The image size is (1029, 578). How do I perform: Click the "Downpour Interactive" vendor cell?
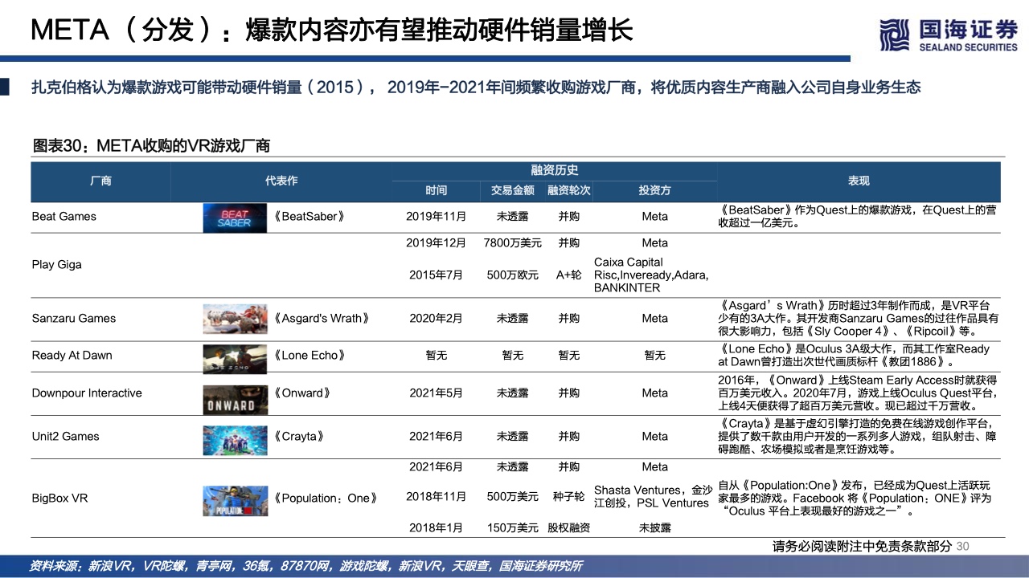(x=87, y=393)
